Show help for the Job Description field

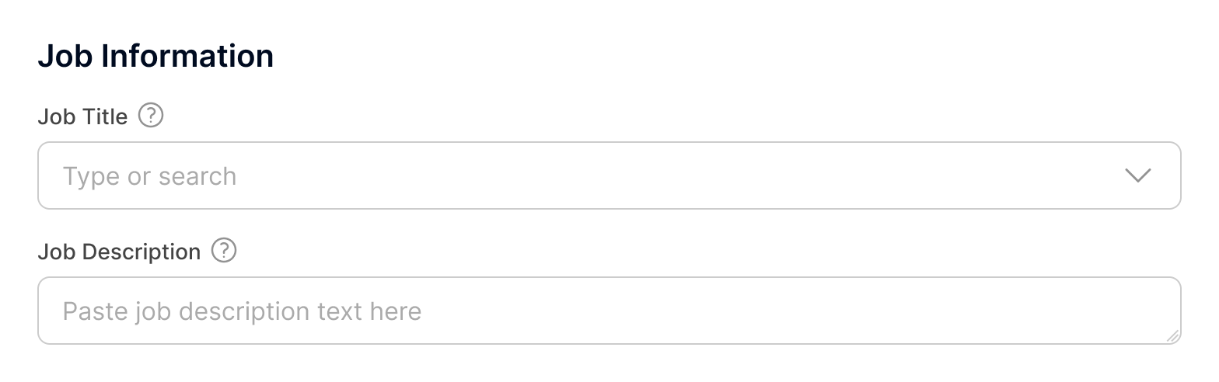tap(224, 251)
